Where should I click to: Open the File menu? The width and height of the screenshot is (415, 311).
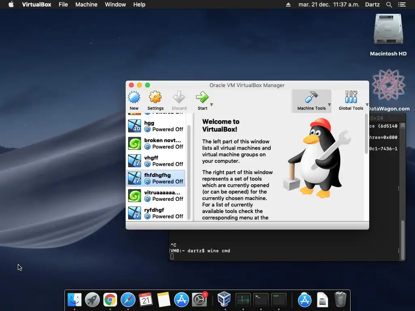point(63,4)
